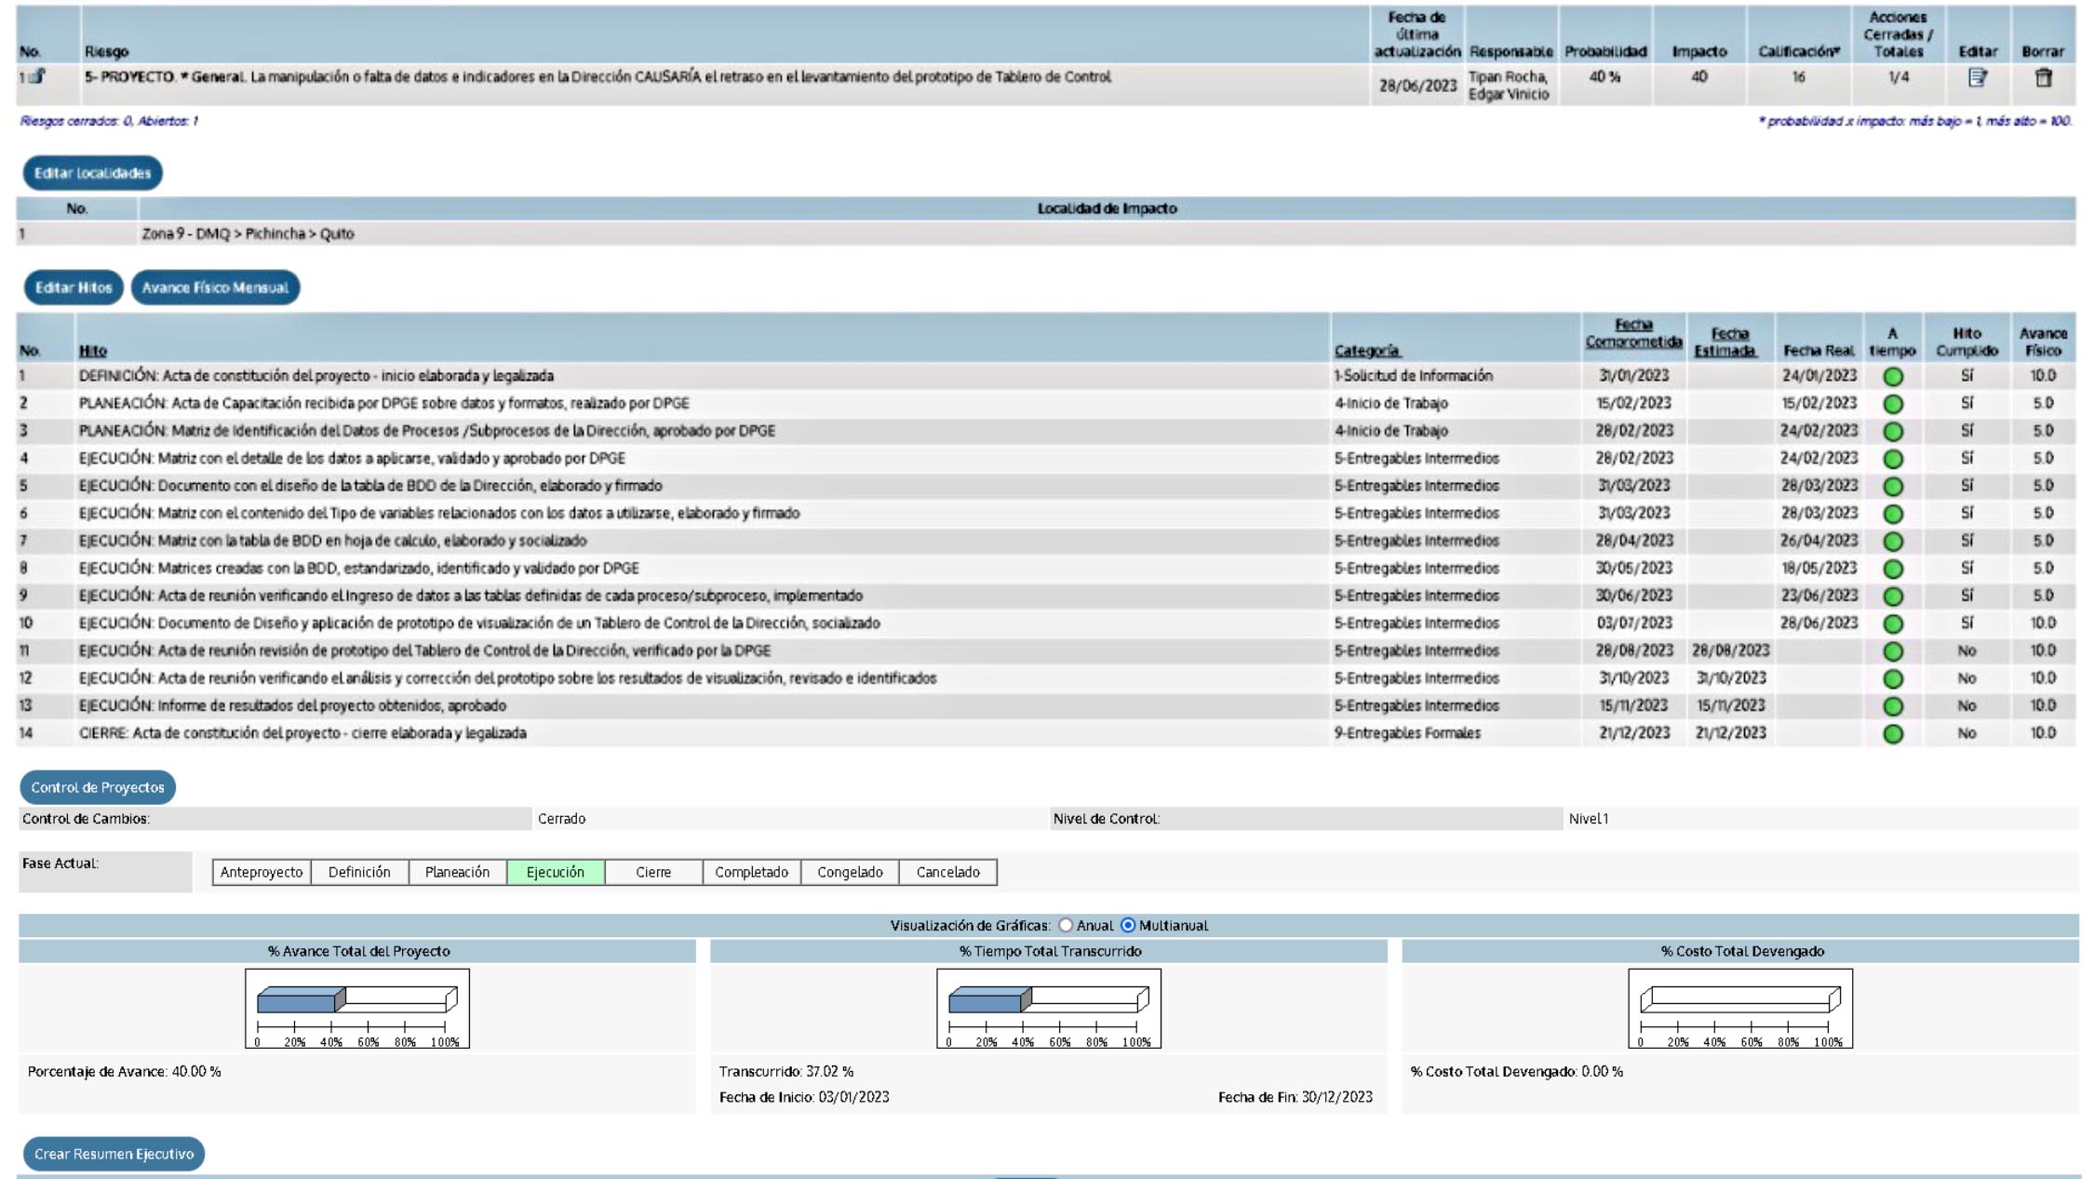Sort by Fecha Estimada header
Screen dimensions: 2094x1179
tap(1728, 342)
